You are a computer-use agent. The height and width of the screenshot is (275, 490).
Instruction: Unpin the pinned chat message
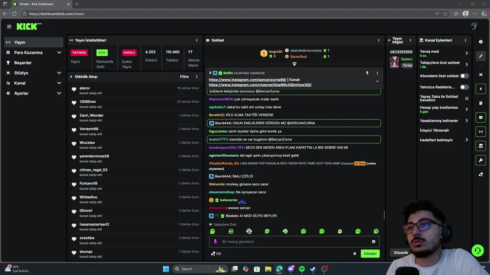coord(367,73)
